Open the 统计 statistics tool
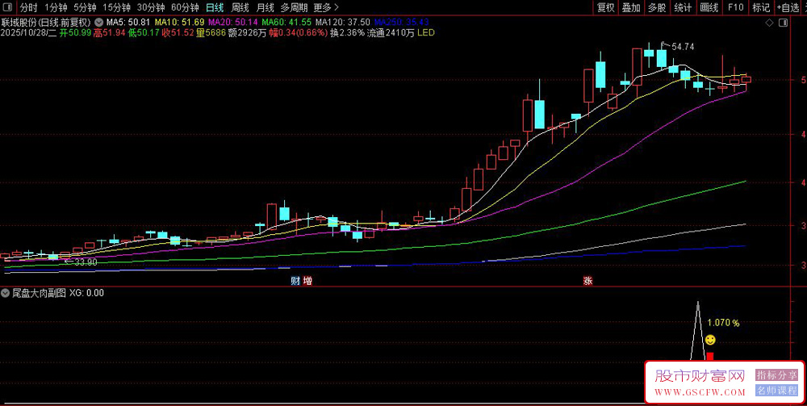This screenshot has width=807, height=406. (683, 7)
